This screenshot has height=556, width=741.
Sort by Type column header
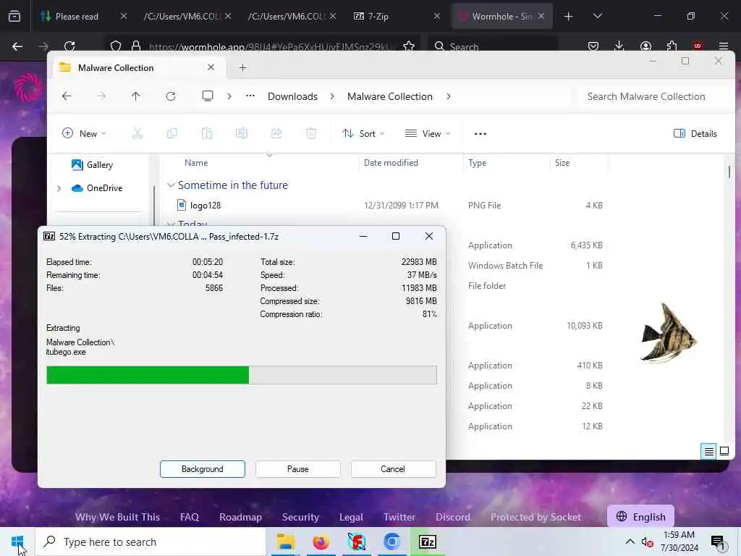click(478, 163)
